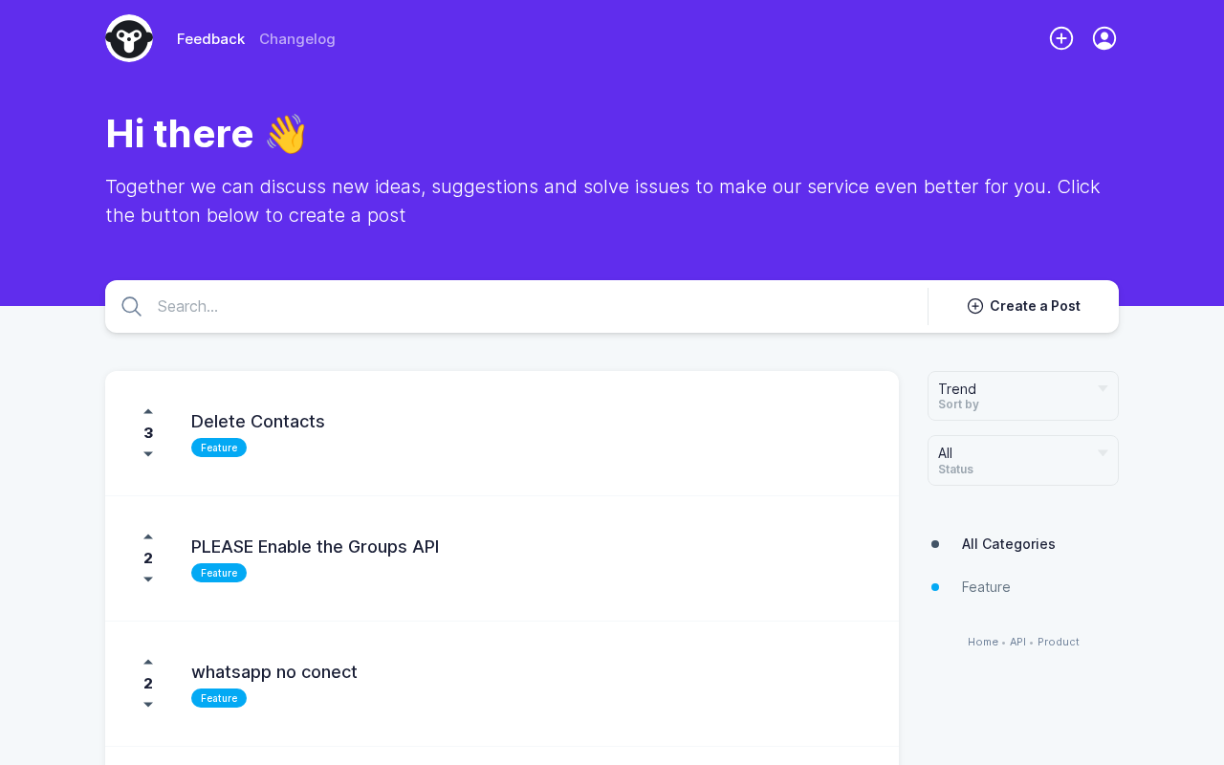
Task: Downvote the whatsapp no conect post
Action: [x=148, y=705]
